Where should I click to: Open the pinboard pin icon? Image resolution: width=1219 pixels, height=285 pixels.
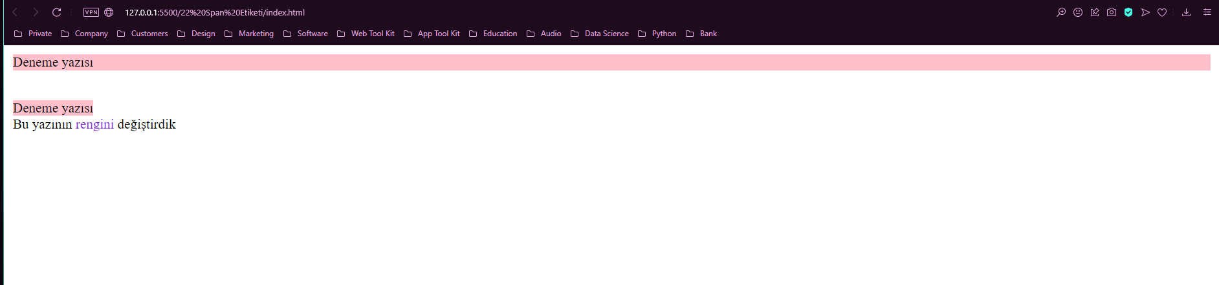1095,12
